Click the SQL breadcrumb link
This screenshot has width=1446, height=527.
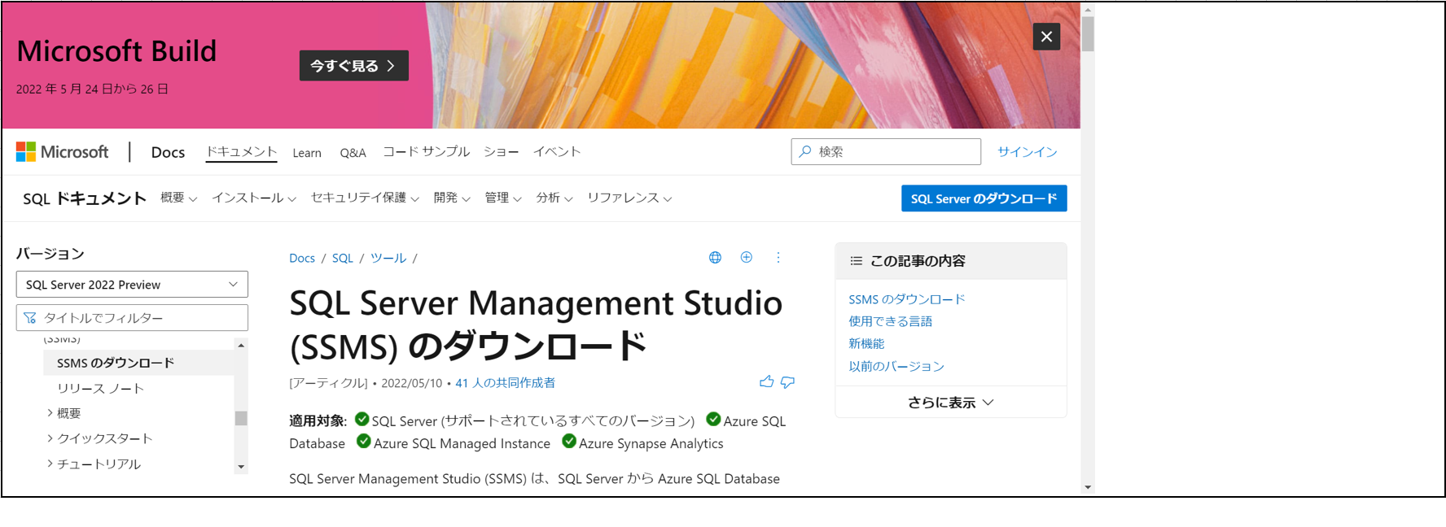pos(343,258)
